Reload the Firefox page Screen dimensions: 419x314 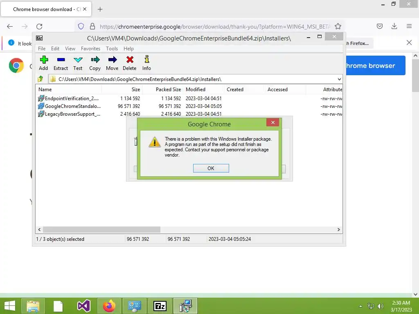coord(39,27)
